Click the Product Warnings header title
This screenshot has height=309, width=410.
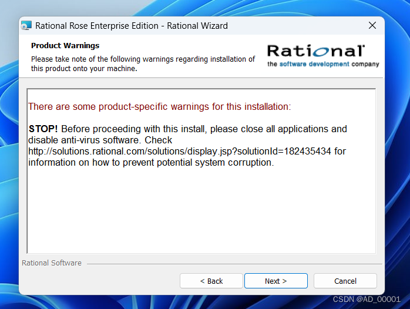[65, 46]
